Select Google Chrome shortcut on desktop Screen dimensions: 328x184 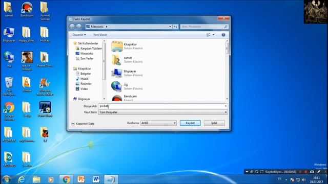coord(9,111)
